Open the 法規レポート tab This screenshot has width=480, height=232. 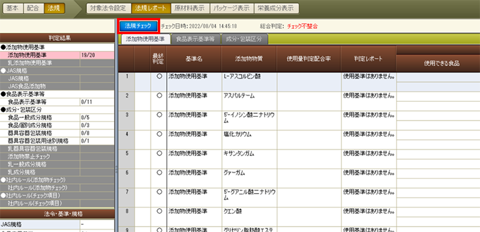pos(151,8)
